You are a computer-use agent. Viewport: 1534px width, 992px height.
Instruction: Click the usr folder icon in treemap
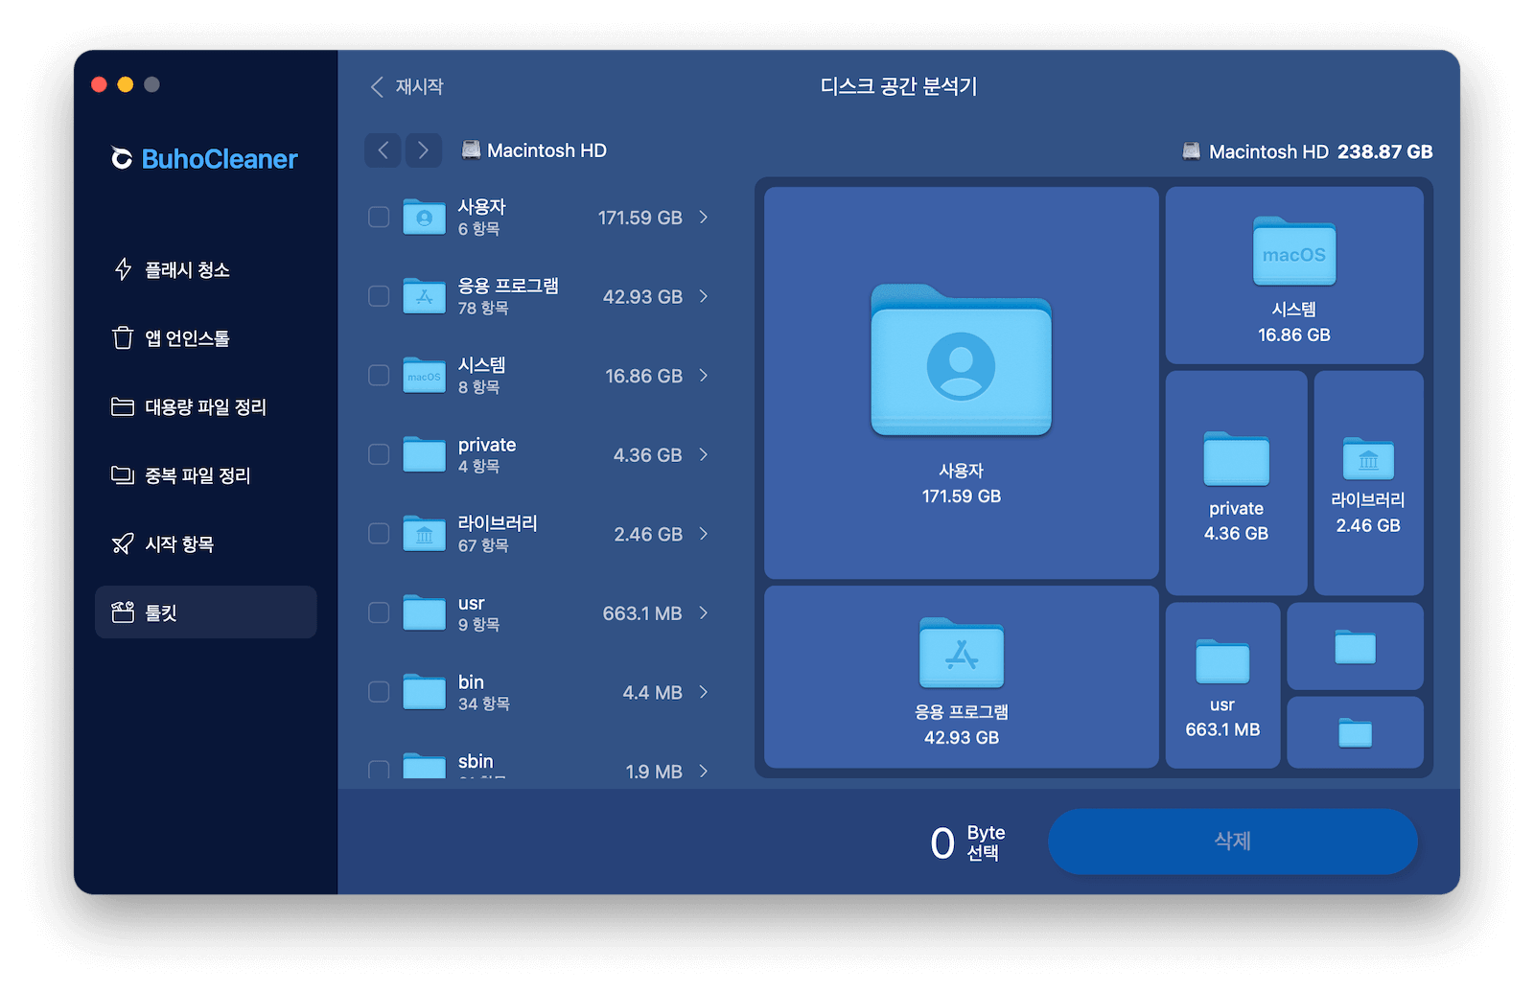tap(1222, 661)
